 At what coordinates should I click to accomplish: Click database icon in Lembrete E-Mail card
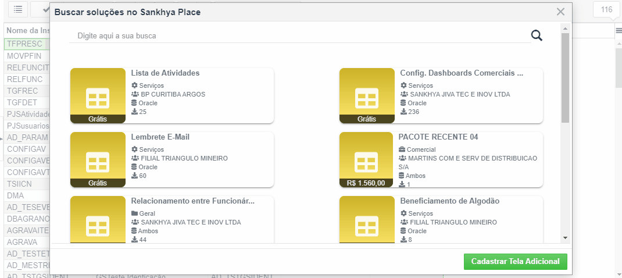[134, 167]
